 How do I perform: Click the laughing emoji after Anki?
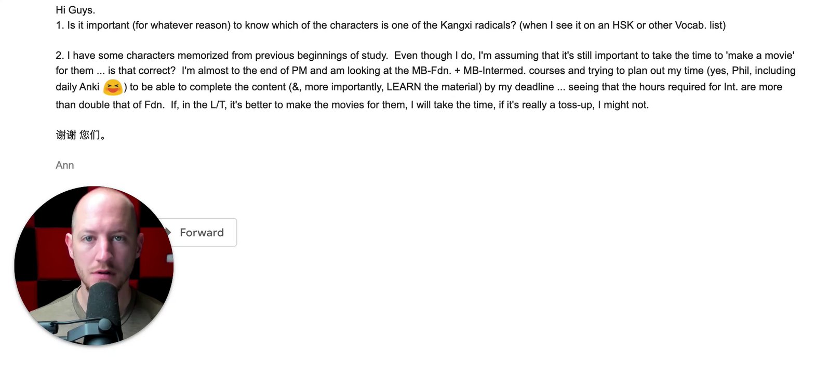pos(113,87)
